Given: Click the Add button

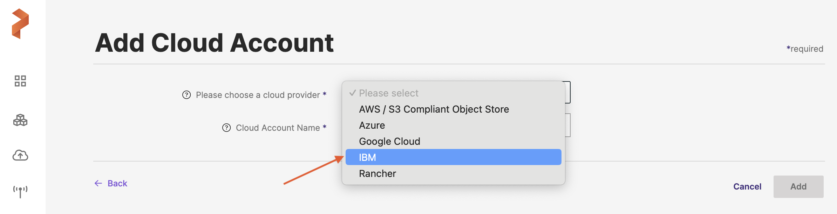Looking at the screenshot, I should (x=798, y=186).
